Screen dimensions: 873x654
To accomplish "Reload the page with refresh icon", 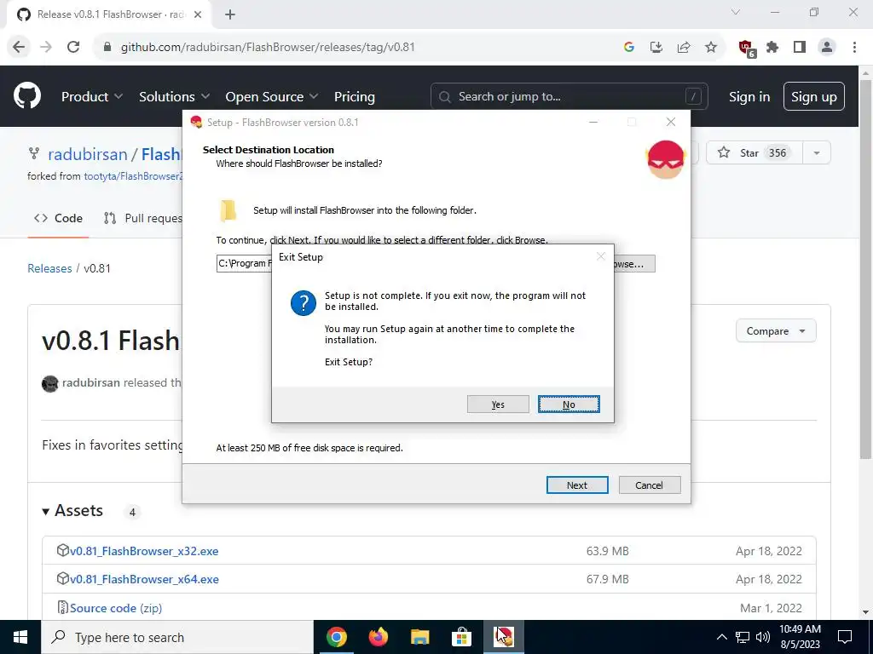I will pos(73,47).
